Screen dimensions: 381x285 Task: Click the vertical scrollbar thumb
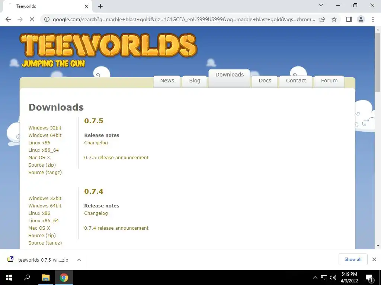pos(378,62)
